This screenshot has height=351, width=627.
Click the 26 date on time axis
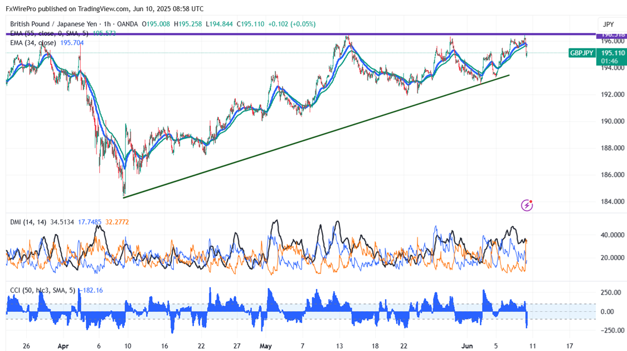tap(26, 346)
